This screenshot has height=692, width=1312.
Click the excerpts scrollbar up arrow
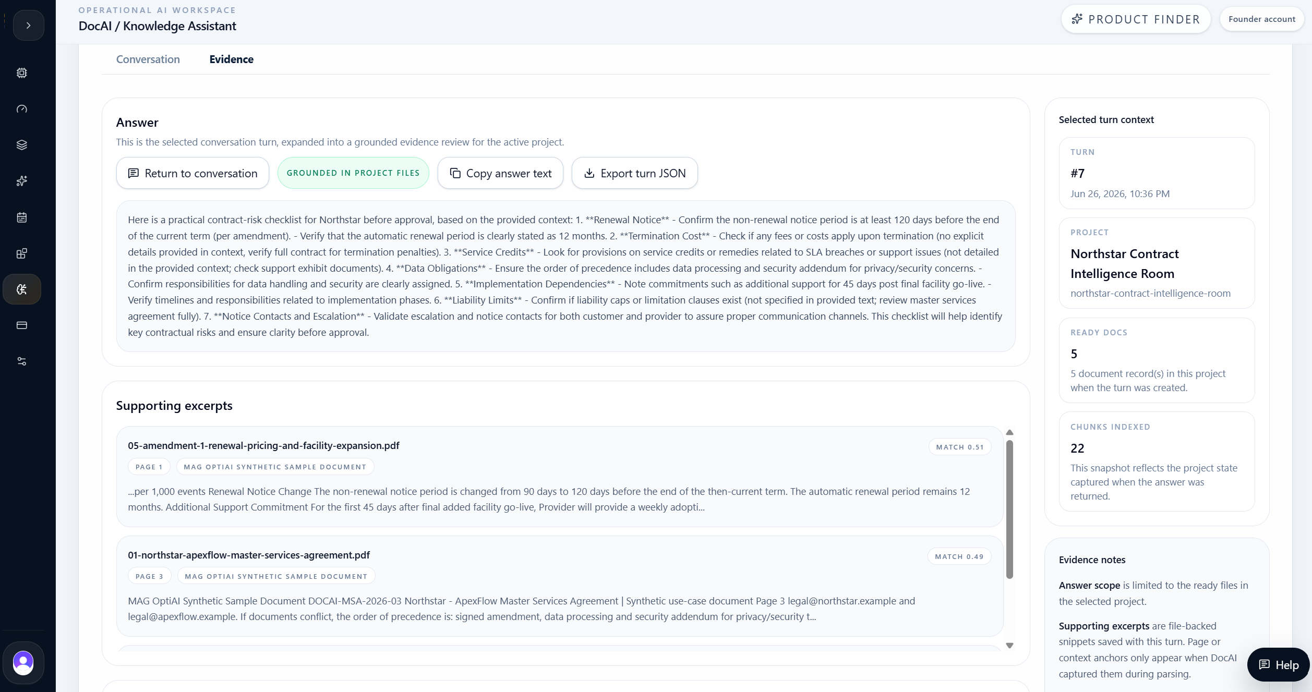point(1009,432)
